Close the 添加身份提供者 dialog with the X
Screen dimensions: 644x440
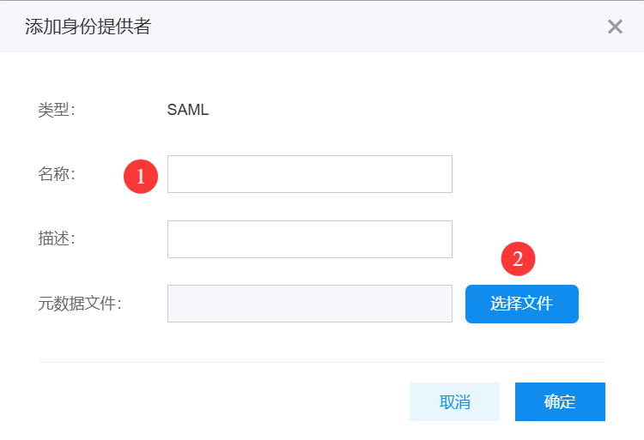pos(615,27)
